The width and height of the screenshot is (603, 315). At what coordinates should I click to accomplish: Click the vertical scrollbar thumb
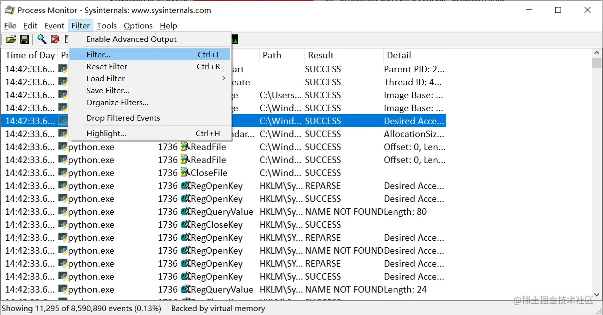pyautogui.click(x=597, y=63)
